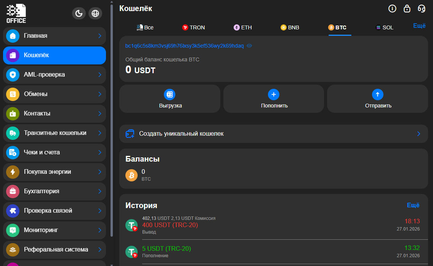The width and height of the screenshot is (433, 266).
Task: Click Ещё link in История section
Action: [x=413, y=205]
